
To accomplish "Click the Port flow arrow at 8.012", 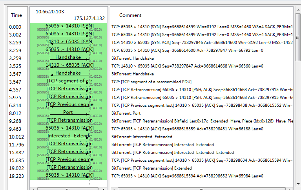I will pyautogui.click(x=68, y=113).
